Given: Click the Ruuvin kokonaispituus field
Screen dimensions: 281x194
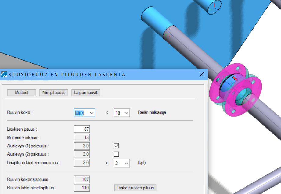Looking at the screenshot, I should point(82,179).
